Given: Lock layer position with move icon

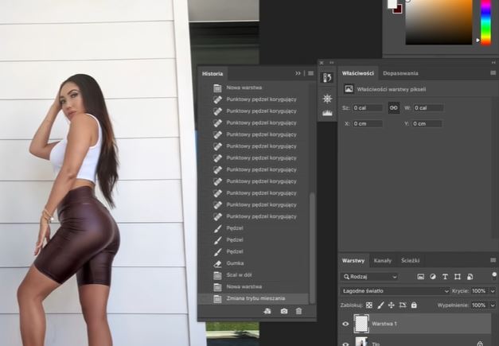Looking at the screenshot, I should pos(391,305).
